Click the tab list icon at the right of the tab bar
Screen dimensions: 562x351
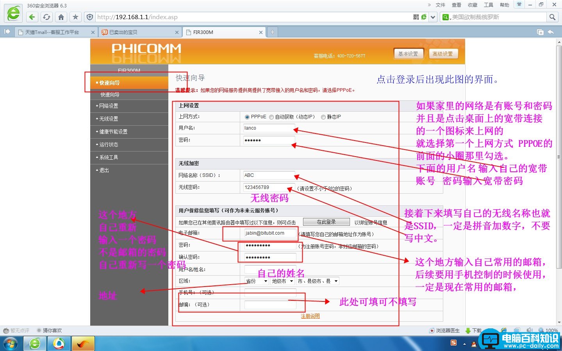tap(540, 32)
